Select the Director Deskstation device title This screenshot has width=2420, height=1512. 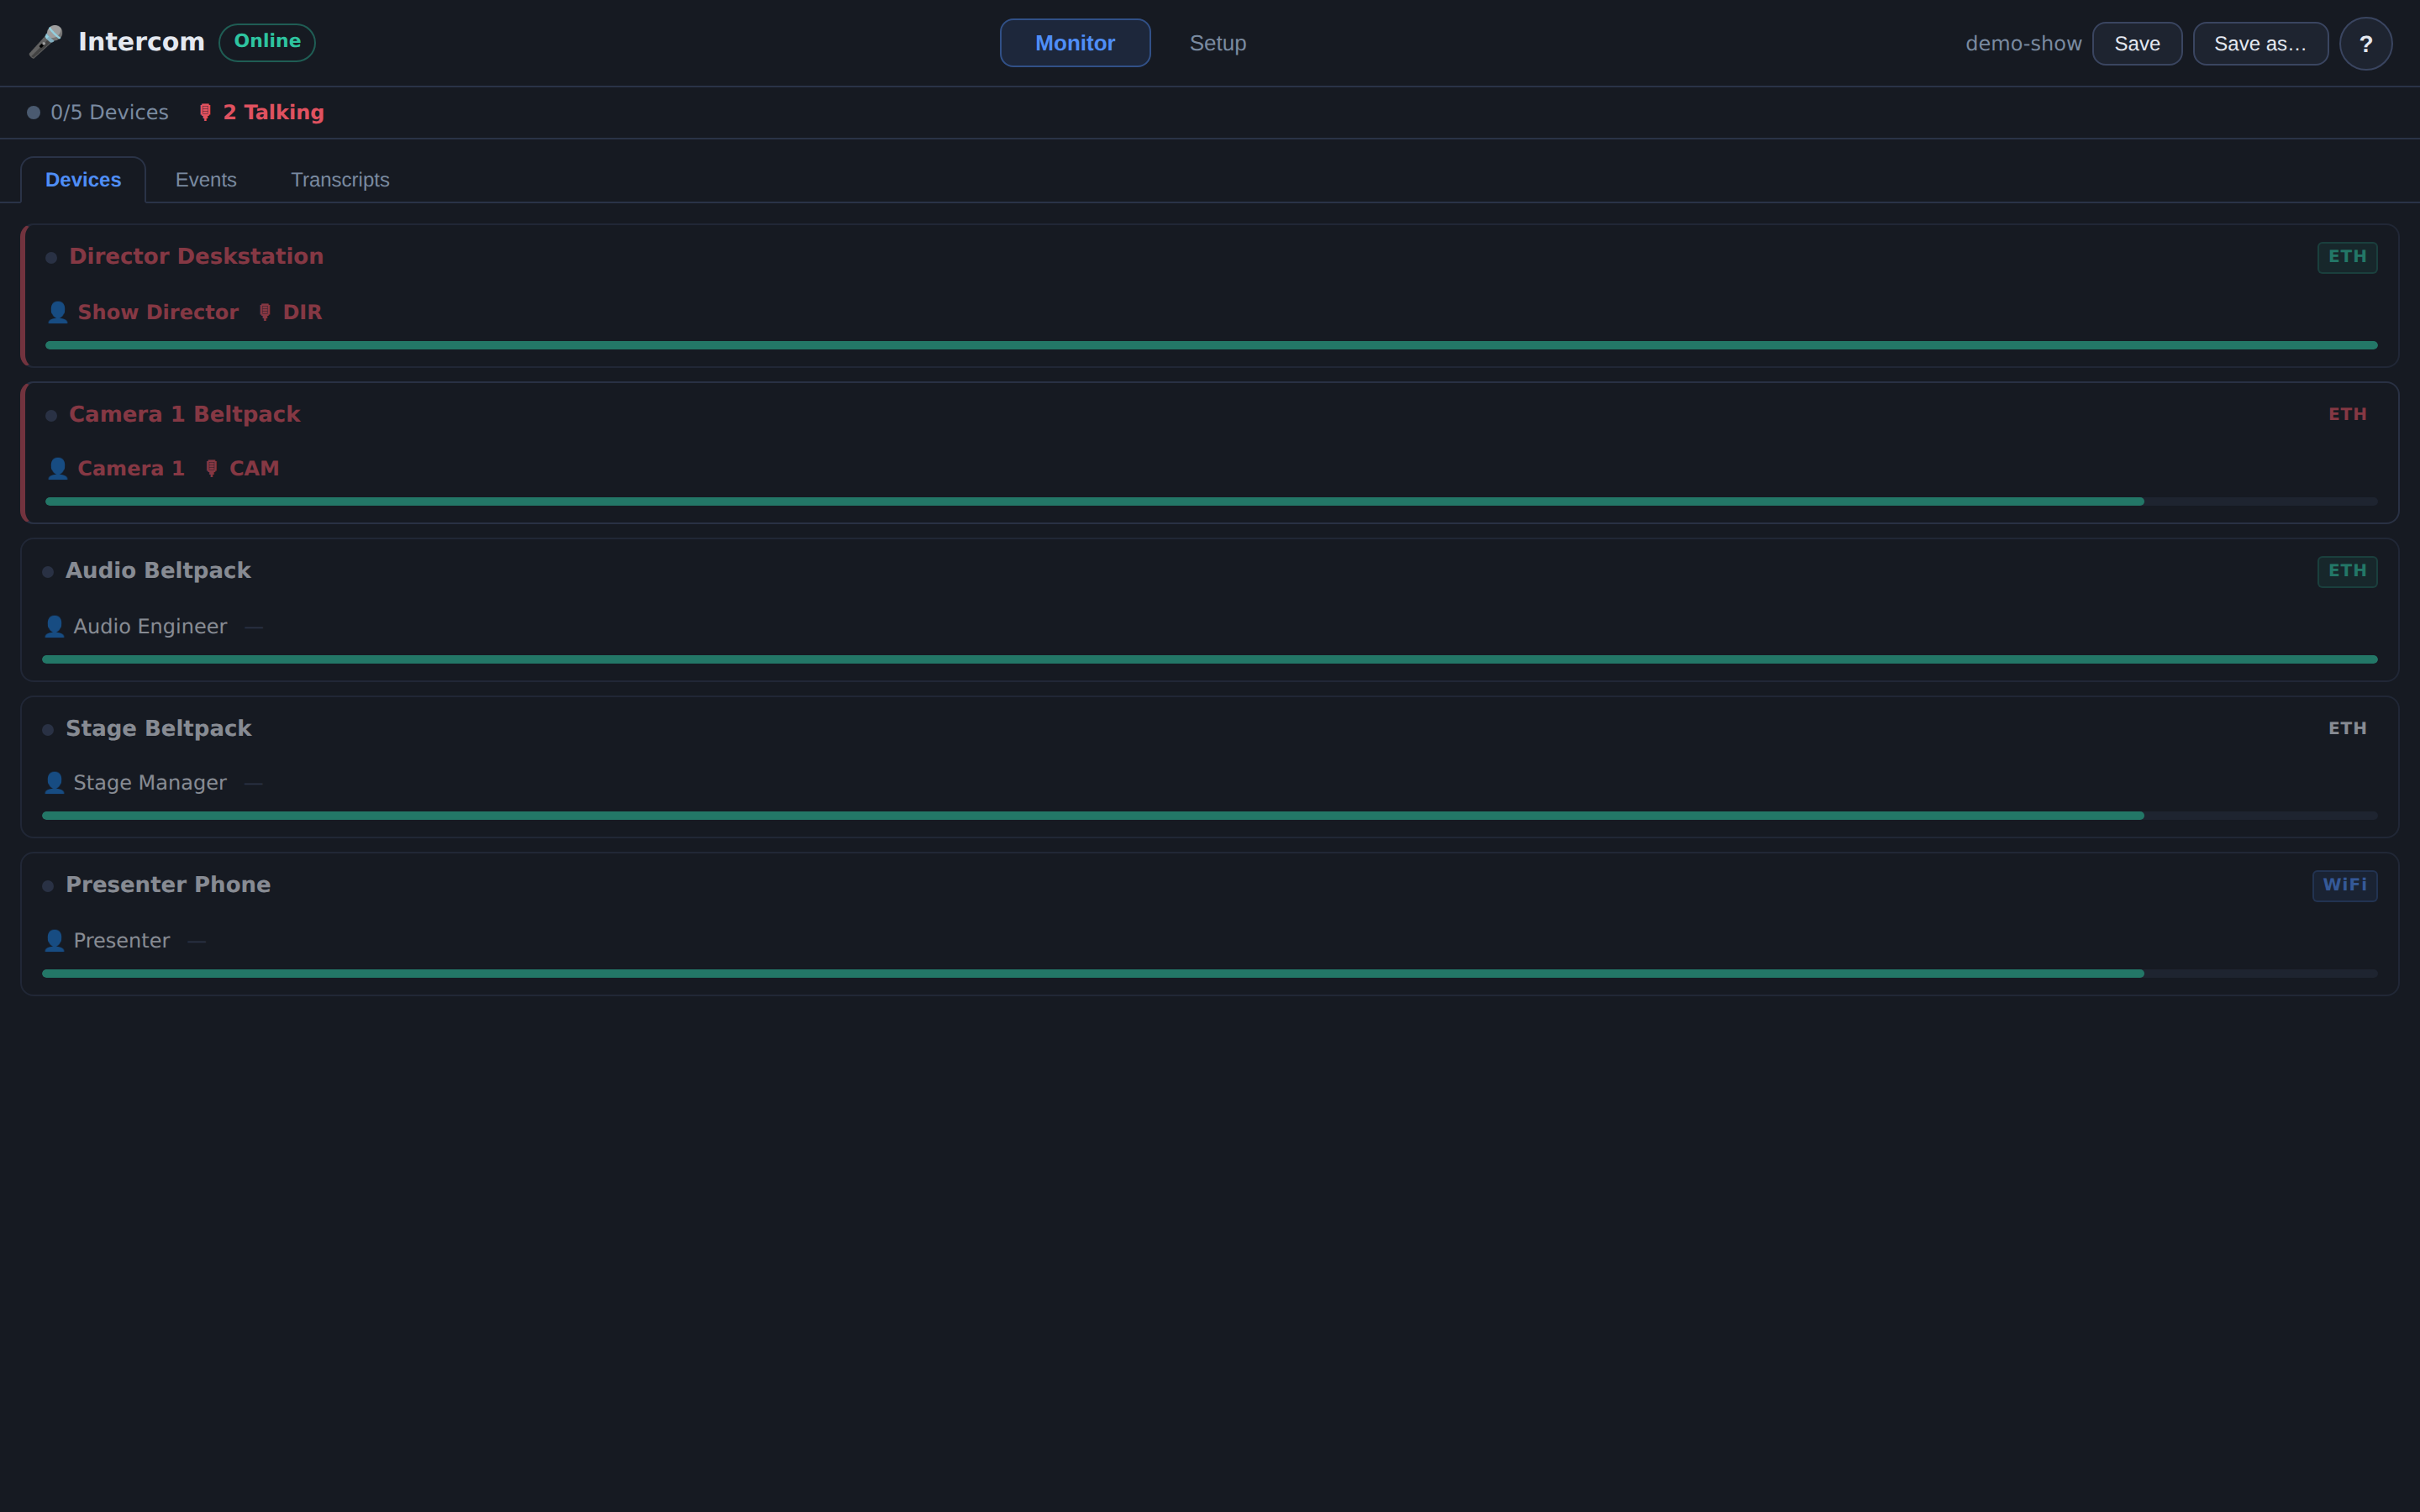pyautogui.click(x=196, y=256)
